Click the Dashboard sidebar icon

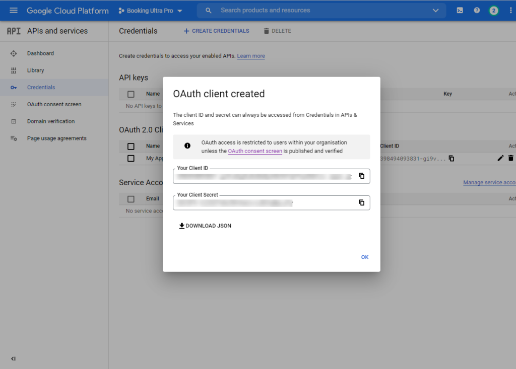point(14,53)
